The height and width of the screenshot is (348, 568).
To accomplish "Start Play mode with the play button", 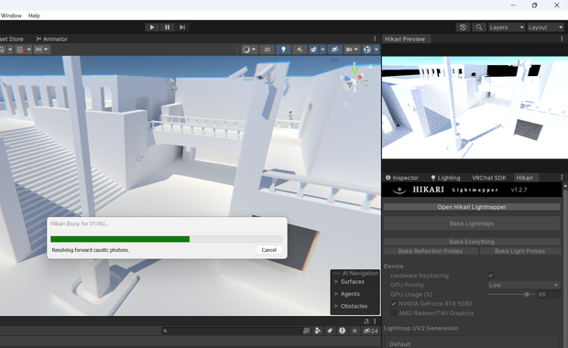I will [x=152, y=27].
